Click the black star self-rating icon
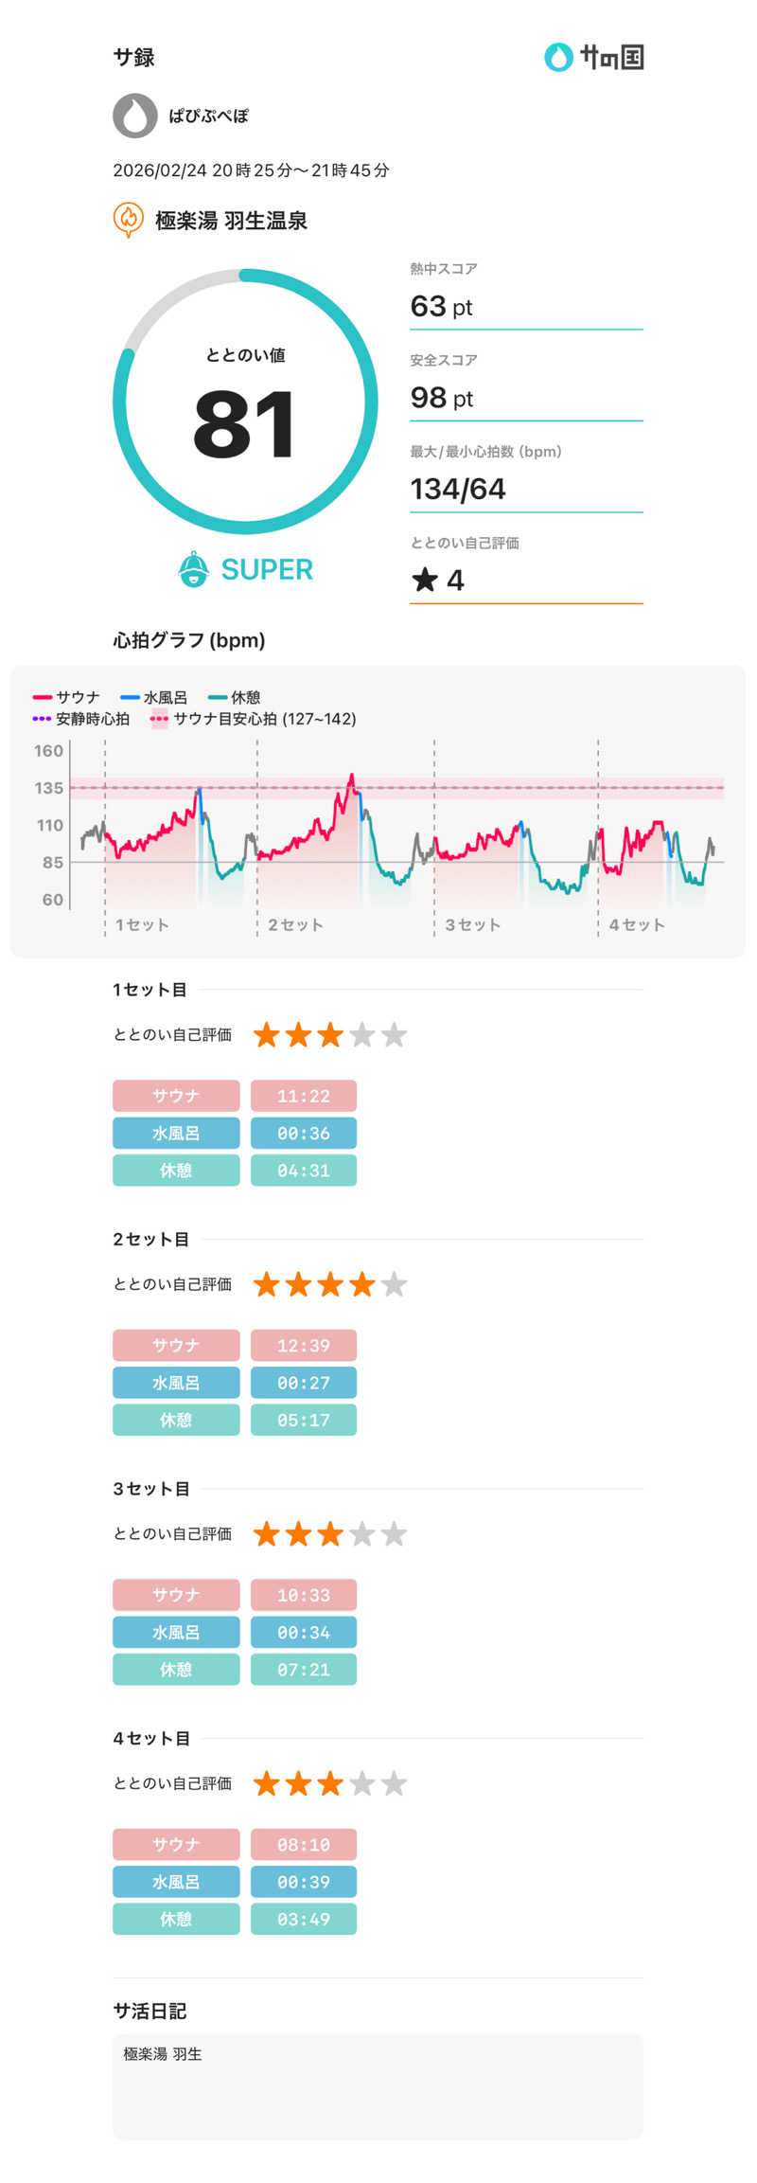This screenshot has width=757, height=2183. pos(425,580)
